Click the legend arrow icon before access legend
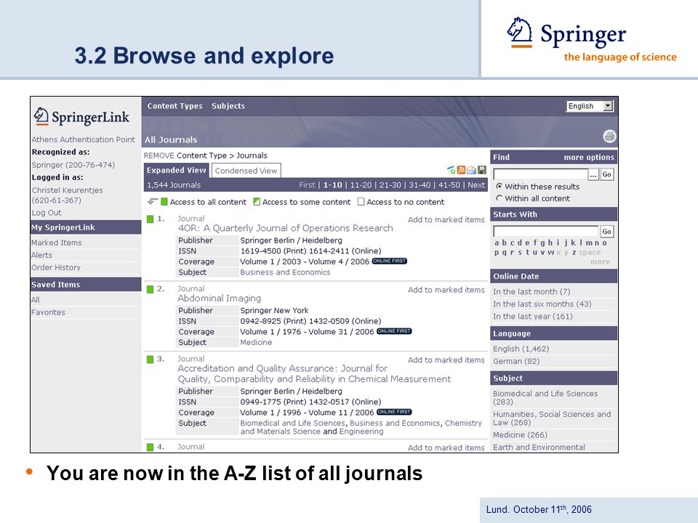This screenshot has width=698, height=523. click(x=152, y=201)
